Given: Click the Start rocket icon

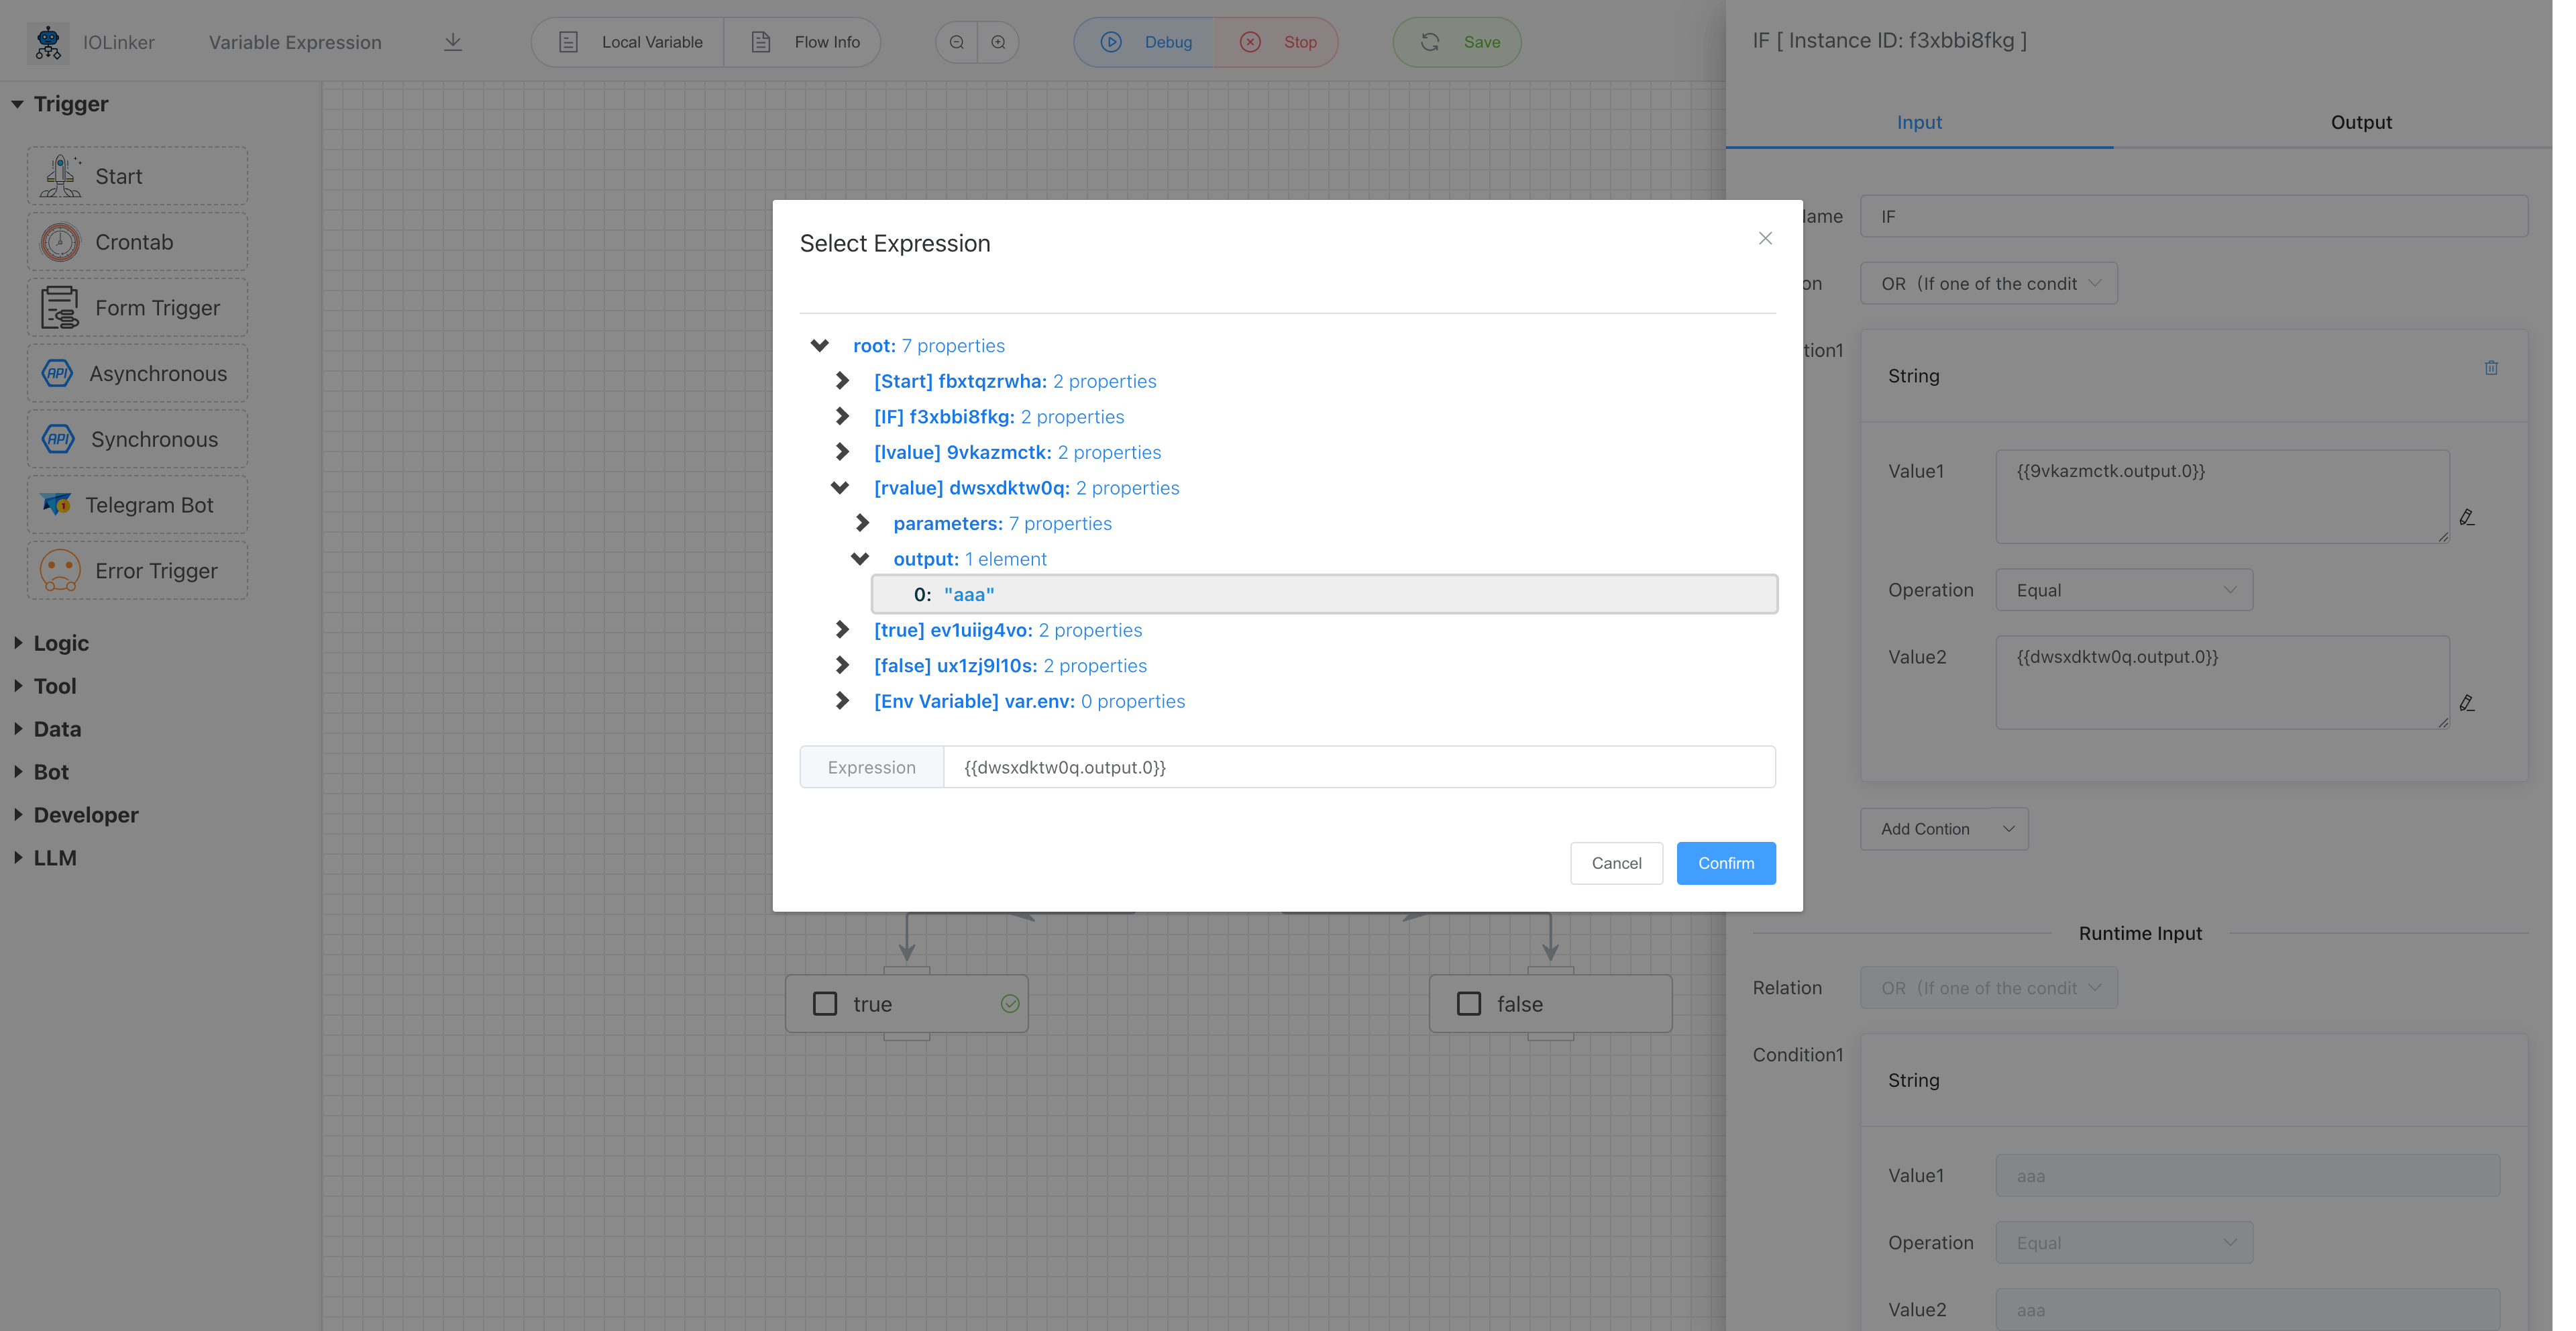Looking at the screenshot, I should pos(60,176).
